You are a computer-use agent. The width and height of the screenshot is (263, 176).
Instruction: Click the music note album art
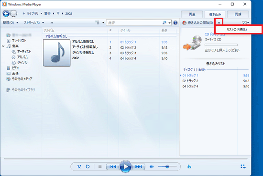(57, 53)
